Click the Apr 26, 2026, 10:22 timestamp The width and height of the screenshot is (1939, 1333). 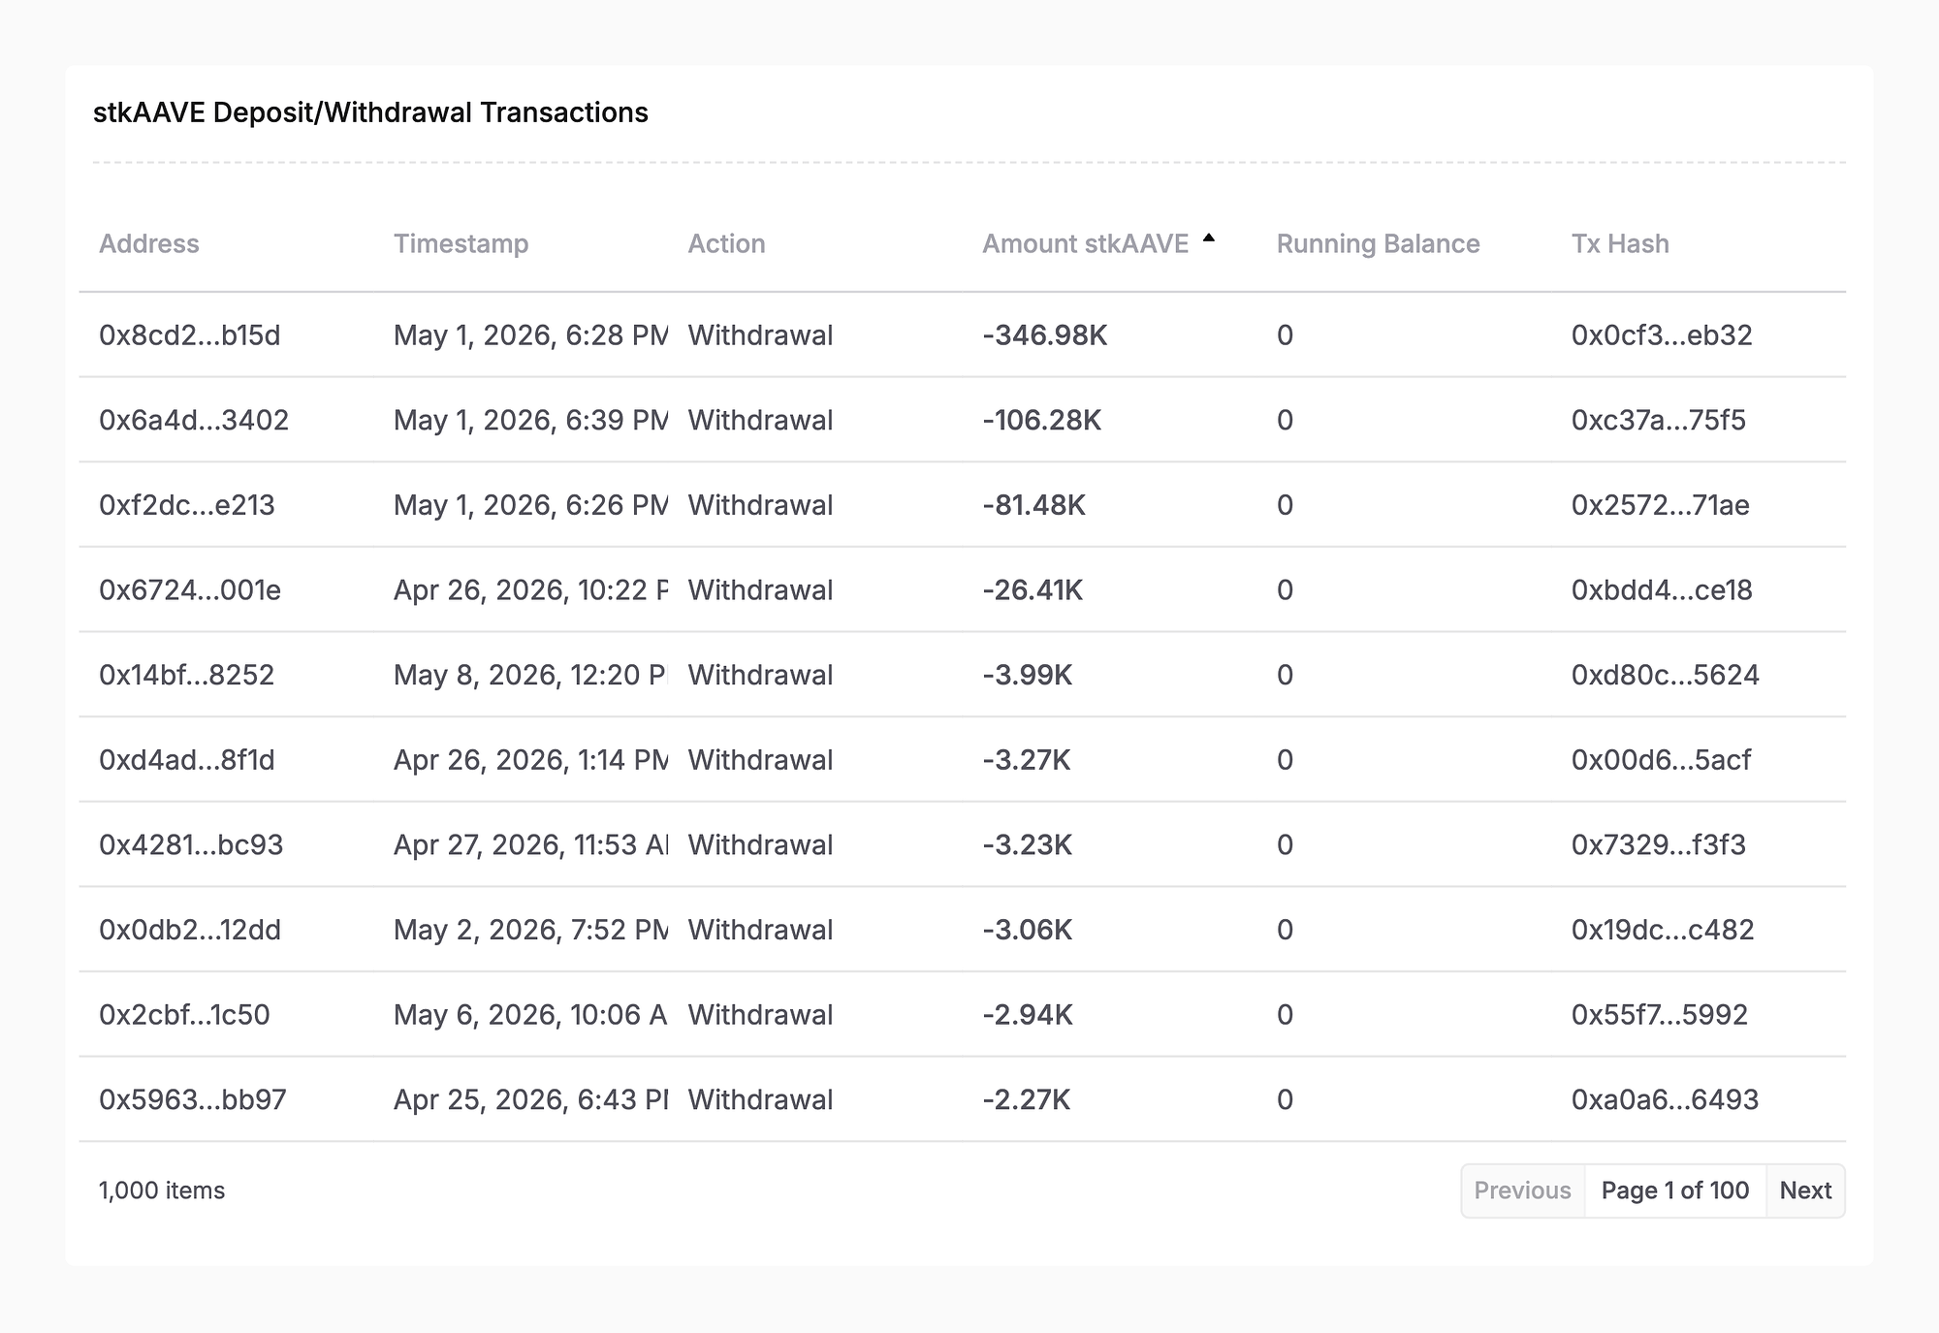[x=531, y=590]
